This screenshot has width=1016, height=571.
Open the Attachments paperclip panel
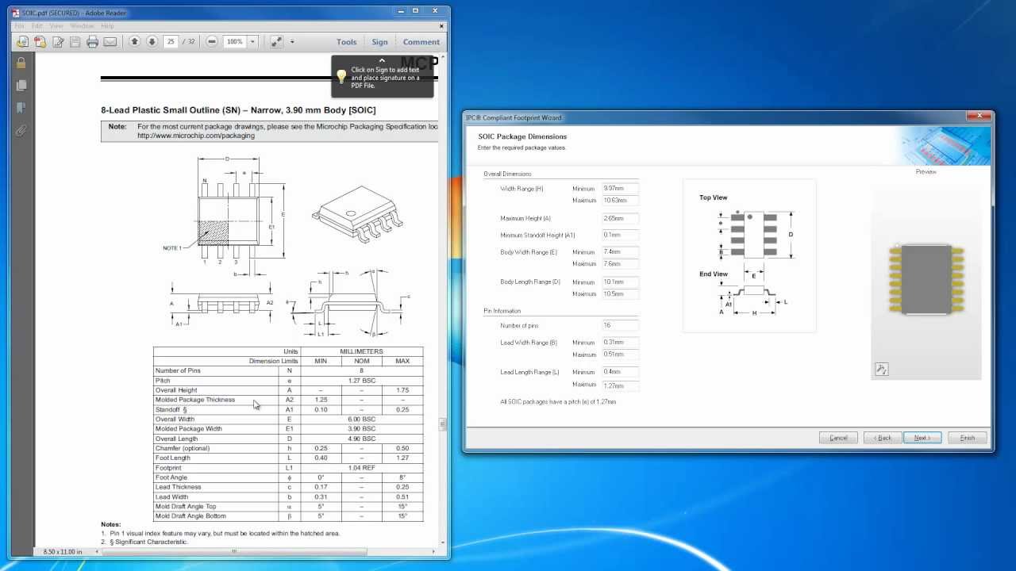(x=21, y=129)
